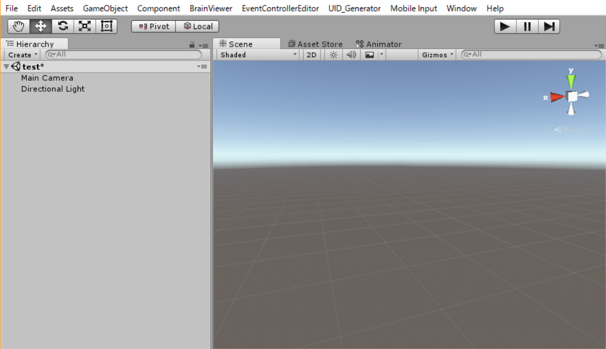Switch to the Hierarchy tab
Viewport: 606px width, 349px height.
click(x=35, y=43)
